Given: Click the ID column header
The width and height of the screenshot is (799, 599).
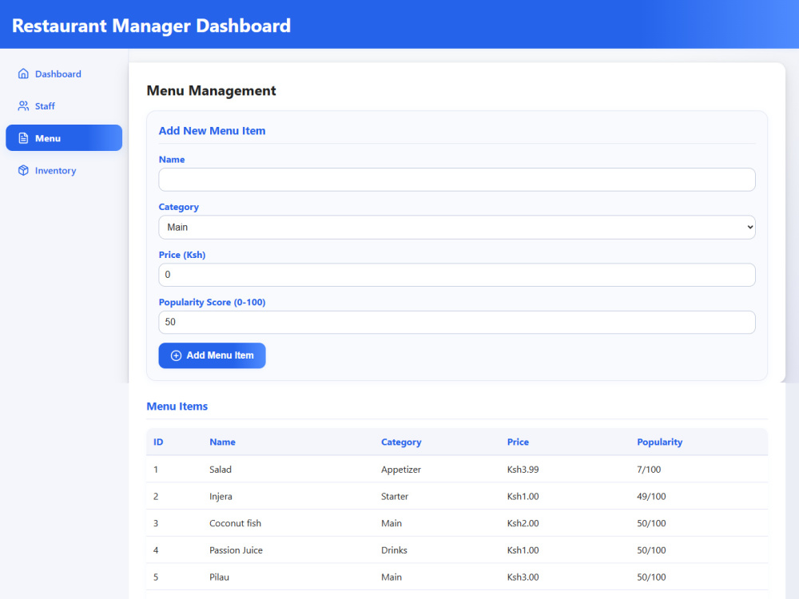Looking at the screenshot, I should [x=158, y=442].
